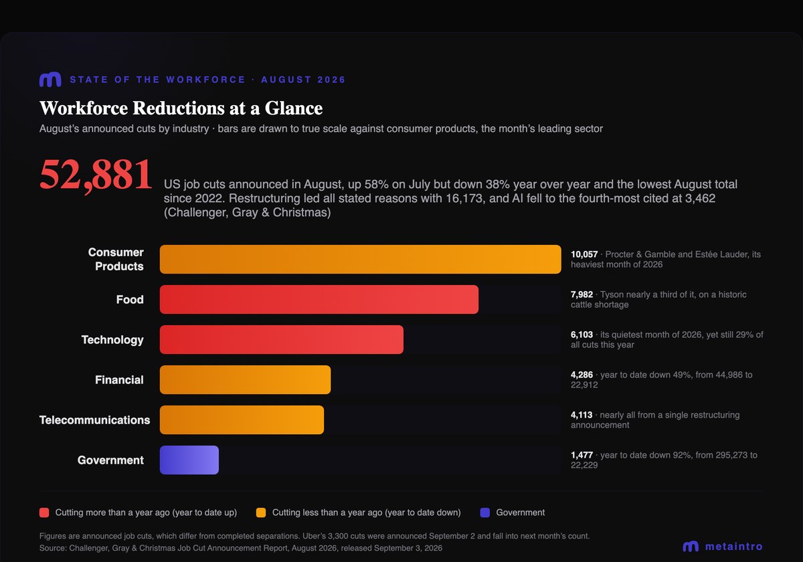Click the large red 52,881 total figure

96,175
